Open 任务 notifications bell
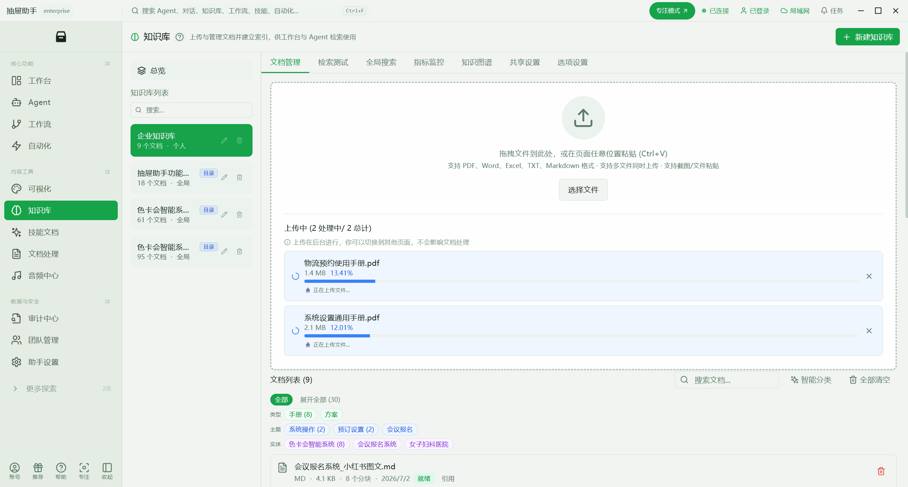This screenshot has height=487, width=908. 832,11
